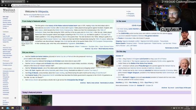Image resolution: width=196 pixels, height=110 pixels.
Task: Open the Biography portal link
Action: (x=131, y=13)
